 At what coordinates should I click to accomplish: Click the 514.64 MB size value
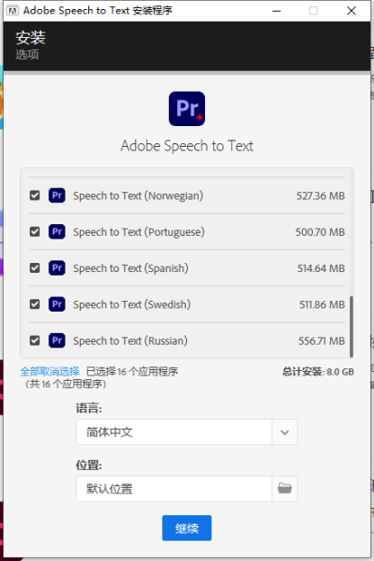pyautogui.click(x=321, y=268)
